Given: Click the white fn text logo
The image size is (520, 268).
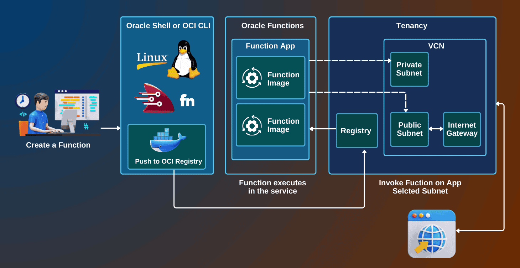Looking at the screenshot, I should click(x=187, y=101).
